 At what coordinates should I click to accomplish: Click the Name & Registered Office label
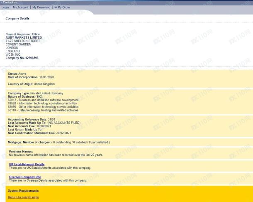pyautogui.click(x=23, y=34)
